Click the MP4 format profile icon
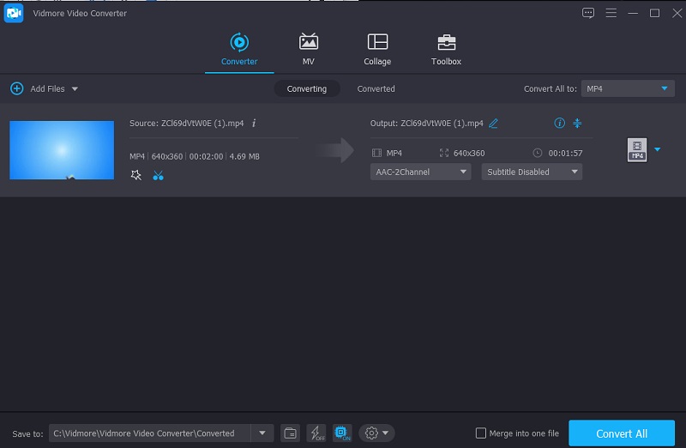 [636, 150]
